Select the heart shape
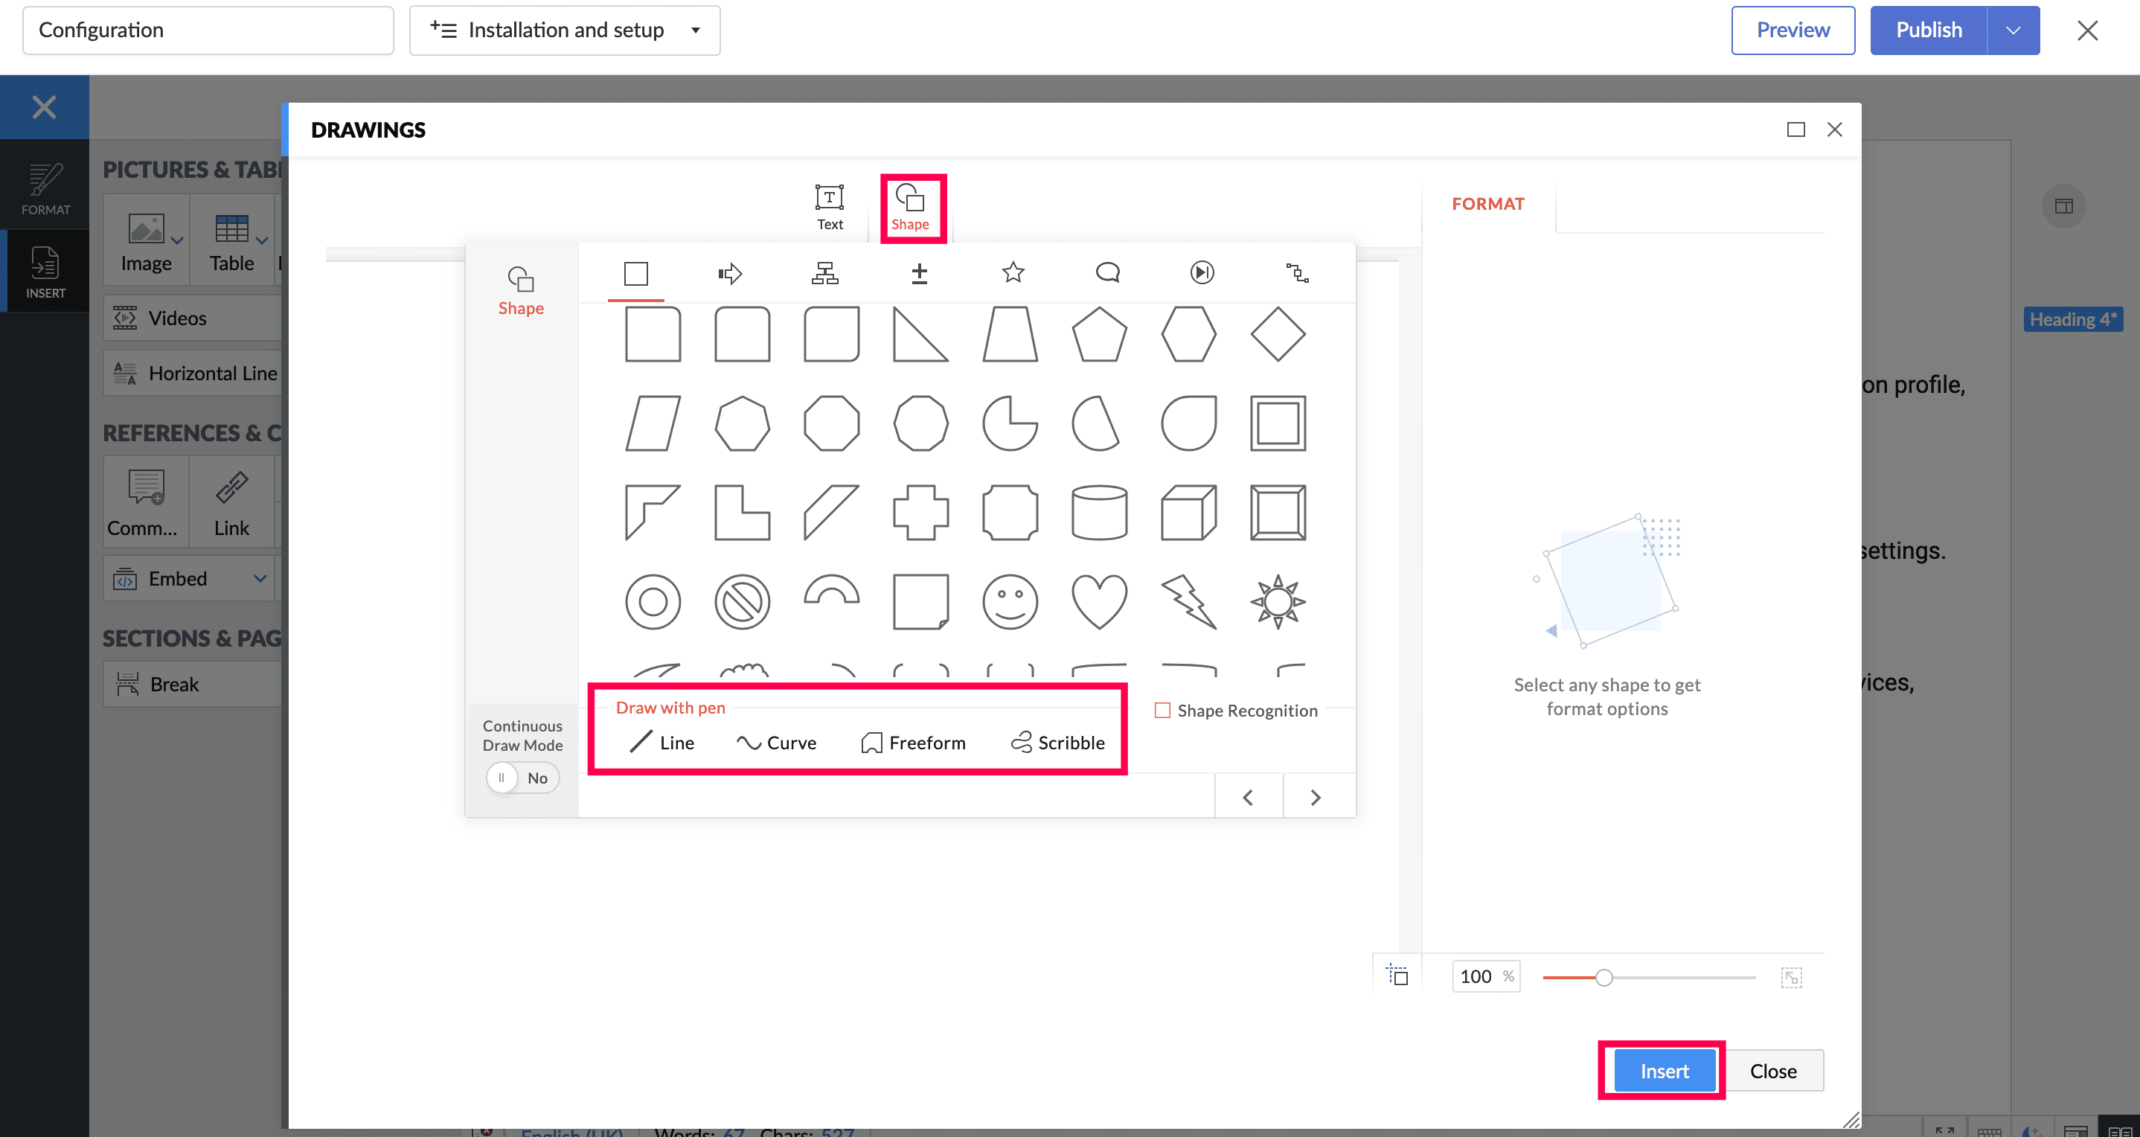Image resolution: width=2140 pixels, height=1137 pixels. coord(1099,601)
